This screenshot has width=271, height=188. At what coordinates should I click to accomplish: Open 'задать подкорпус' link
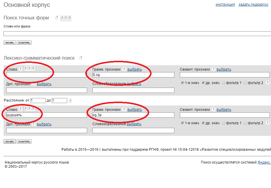[x=253, y=4]
